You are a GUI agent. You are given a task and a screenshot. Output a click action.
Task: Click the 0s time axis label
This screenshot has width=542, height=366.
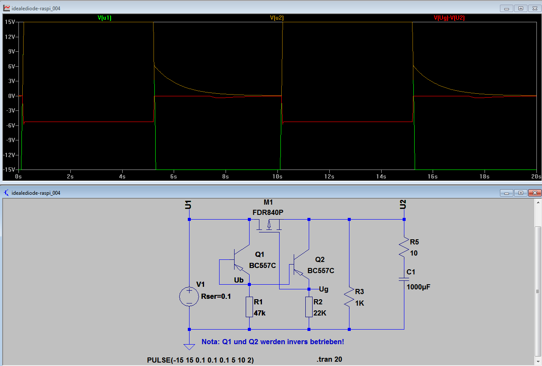coord(18,176)
